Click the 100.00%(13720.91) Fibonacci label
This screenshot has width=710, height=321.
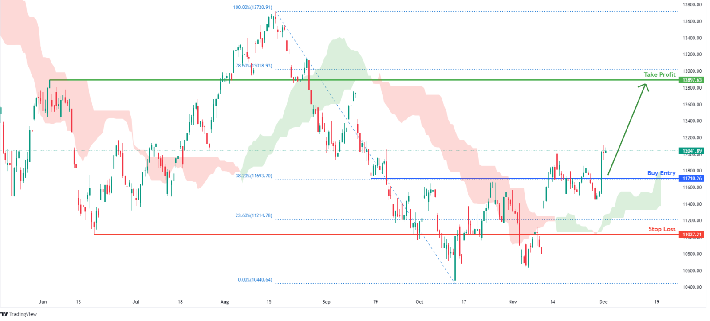[x=252, y=8]
